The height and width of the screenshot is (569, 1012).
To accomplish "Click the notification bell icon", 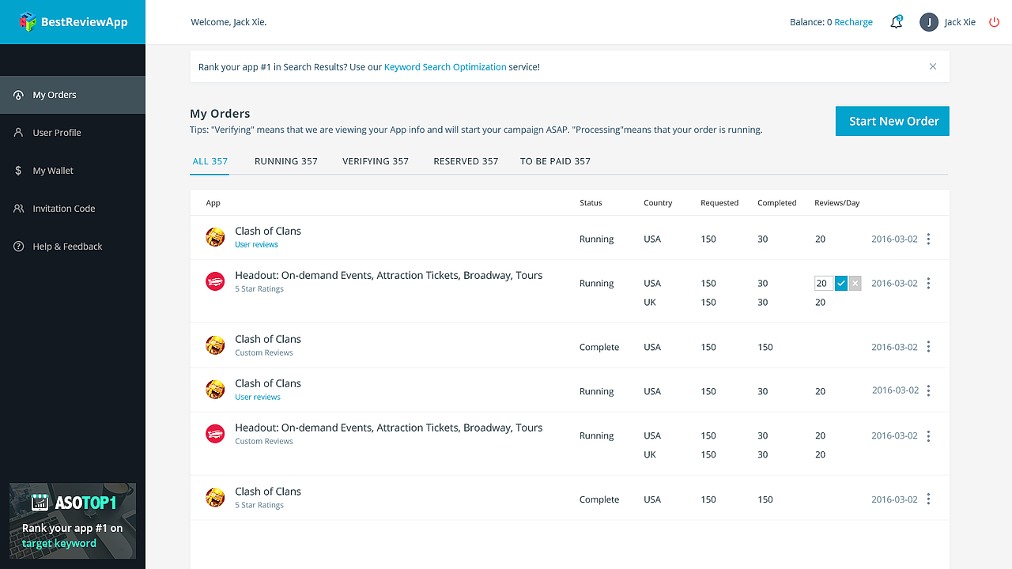I will click(896, 22).
